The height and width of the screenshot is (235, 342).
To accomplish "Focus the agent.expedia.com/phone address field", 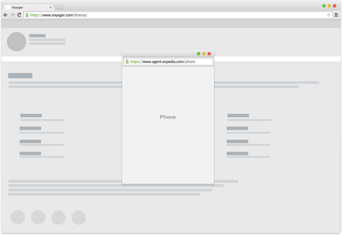I will click(168, 62).
